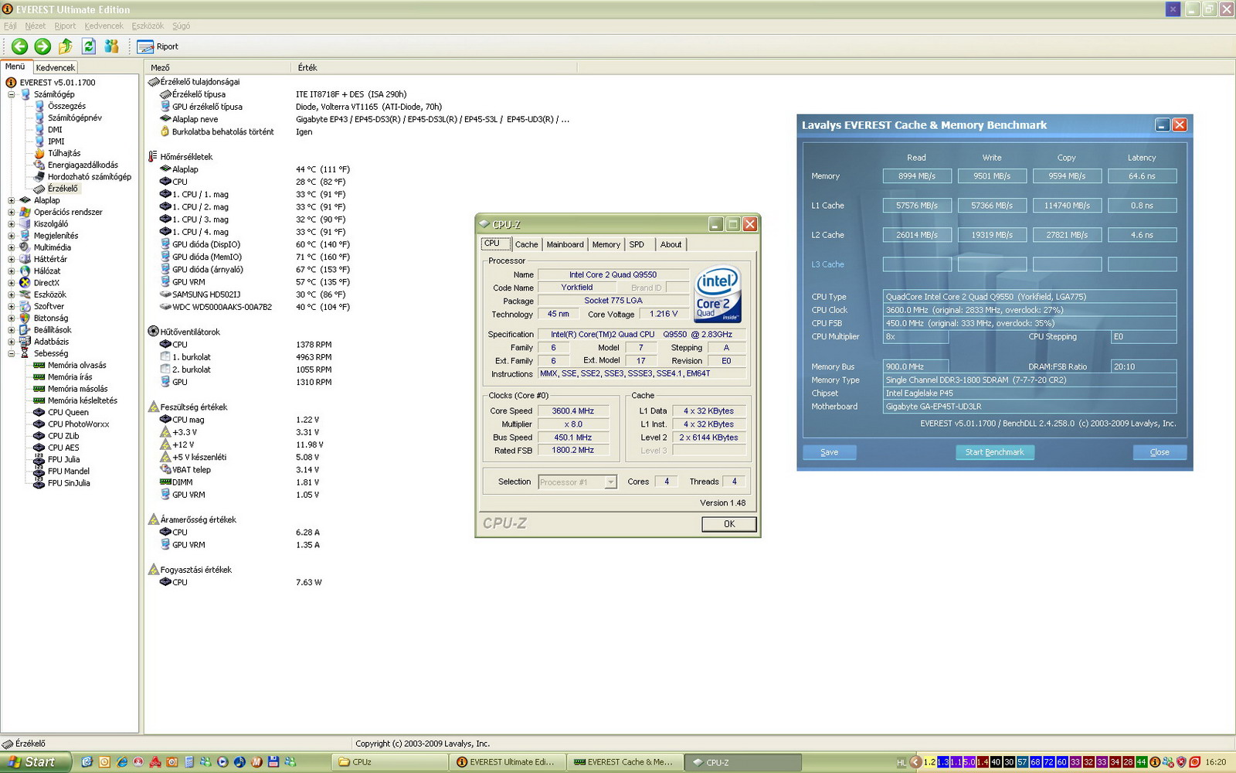
Task: Click Start Benchmark in Cache & Memory Benchmark
Action: 994,452
